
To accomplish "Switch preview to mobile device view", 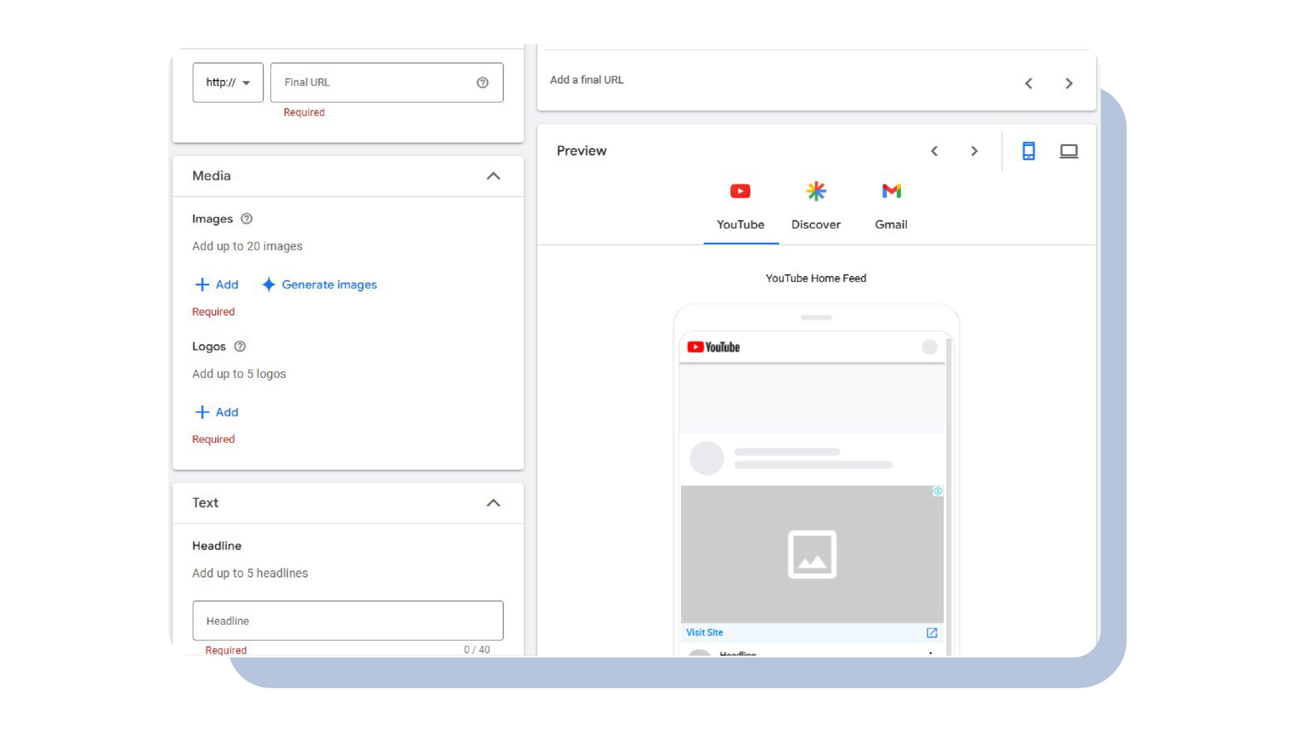I will tap(1028, 151).
